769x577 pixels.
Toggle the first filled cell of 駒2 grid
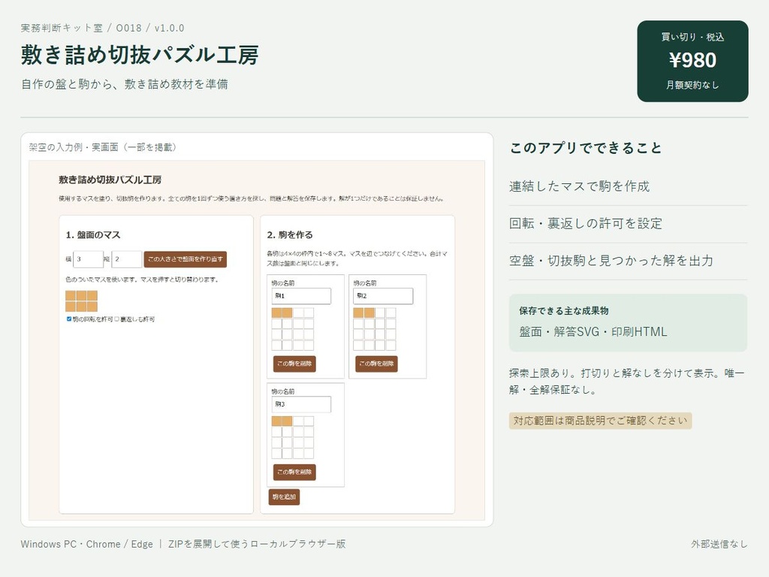(x=358, y=313)
